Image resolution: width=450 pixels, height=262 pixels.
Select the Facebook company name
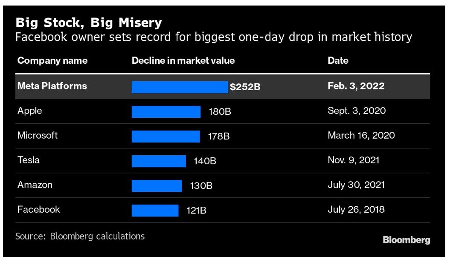point(39,209)
